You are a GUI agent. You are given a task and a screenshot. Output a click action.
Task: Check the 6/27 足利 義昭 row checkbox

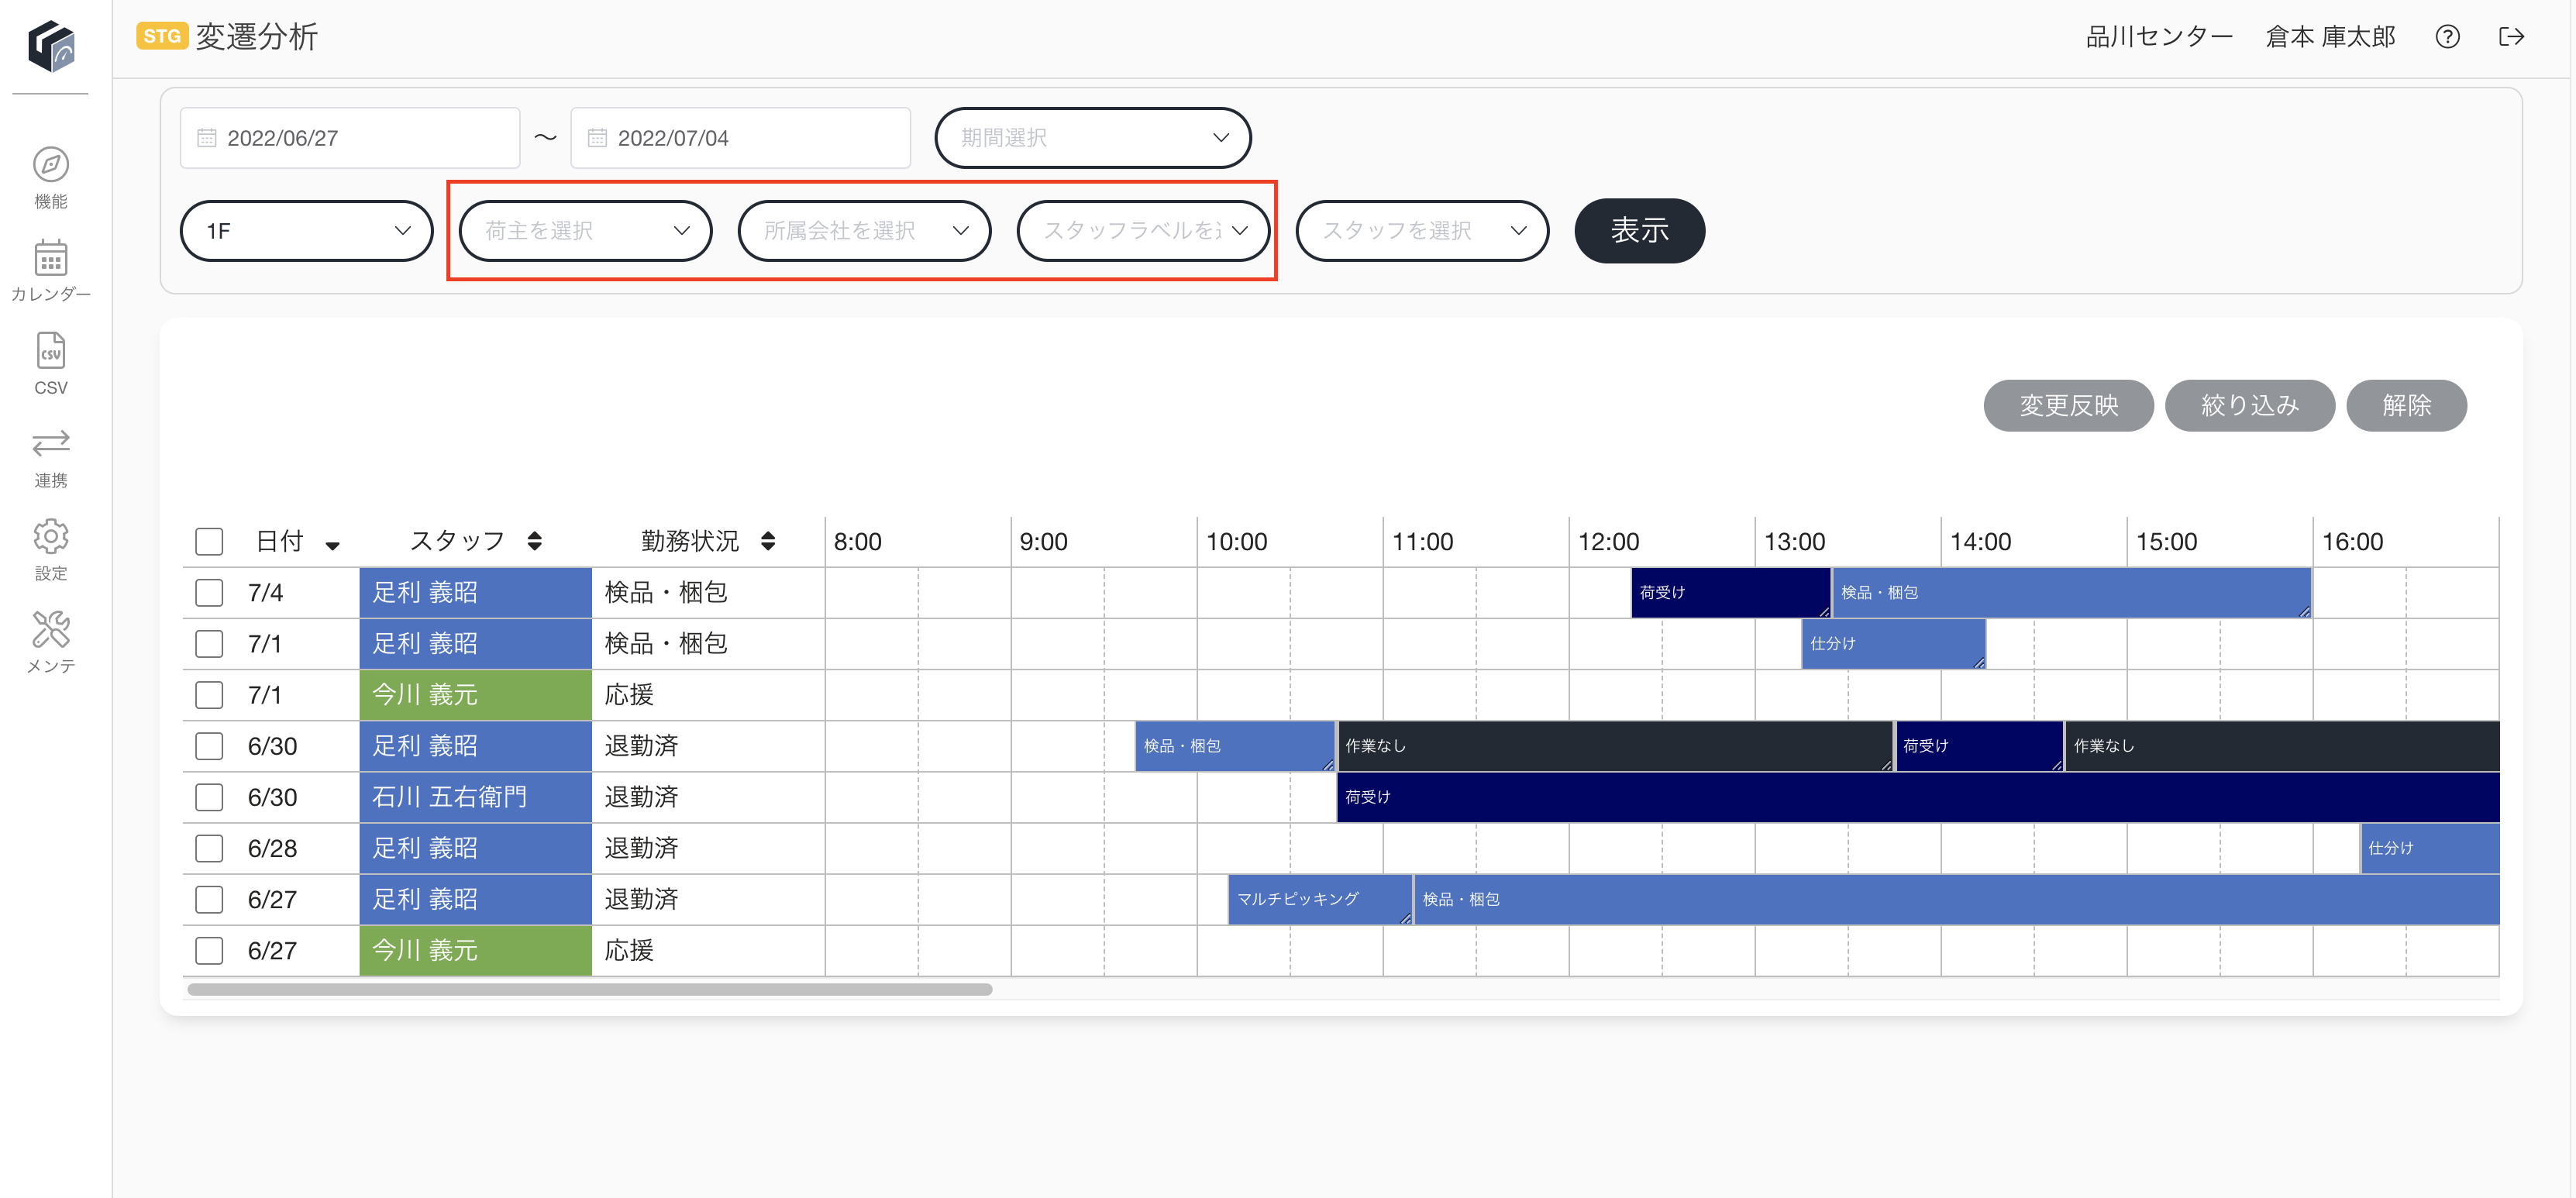click(x=209, y=900)
